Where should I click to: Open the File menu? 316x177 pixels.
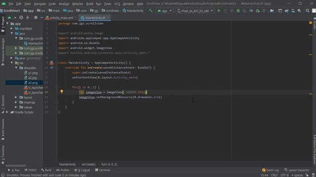(x=11, y=4)
